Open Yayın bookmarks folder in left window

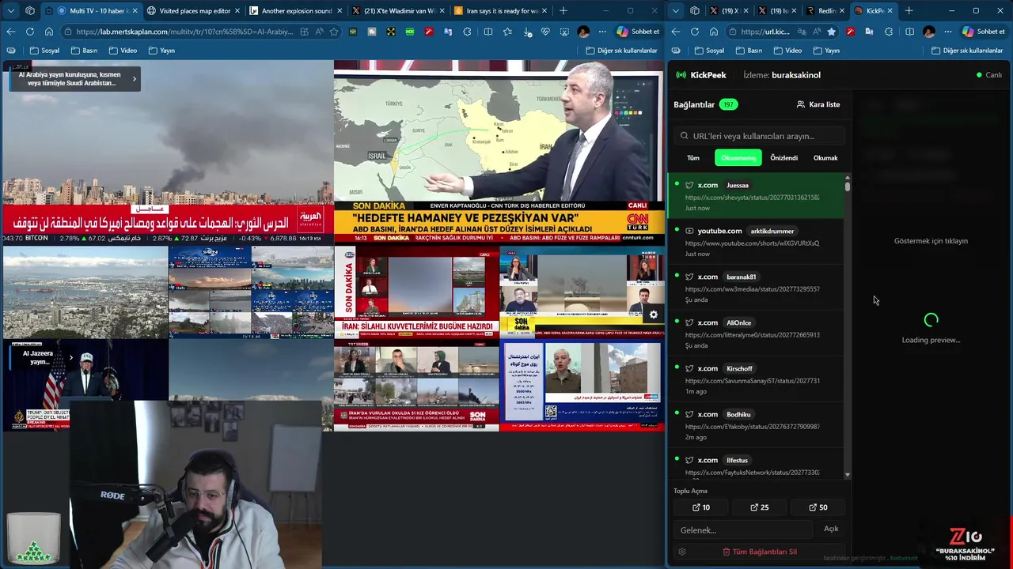click(x=161, y=51)
